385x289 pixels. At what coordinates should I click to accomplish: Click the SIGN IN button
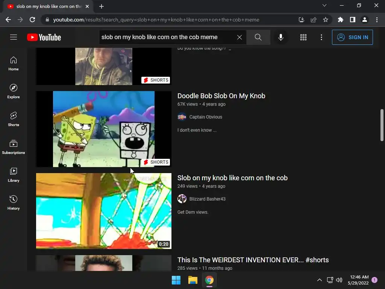[352, 37]
